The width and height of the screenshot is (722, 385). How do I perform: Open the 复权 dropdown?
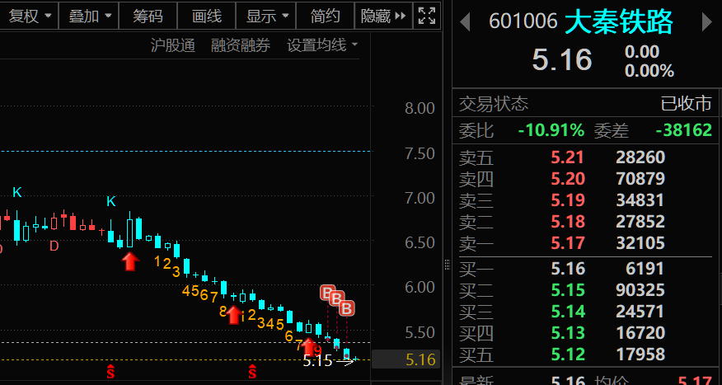(x=29, y=16)
